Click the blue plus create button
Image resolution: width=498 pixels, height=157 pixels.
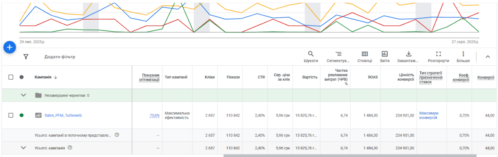[x=10, y=47]
